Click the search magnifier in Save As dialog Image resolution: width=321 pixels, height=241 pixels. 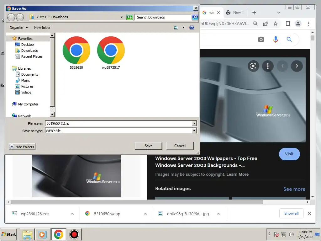pos(195,17)
